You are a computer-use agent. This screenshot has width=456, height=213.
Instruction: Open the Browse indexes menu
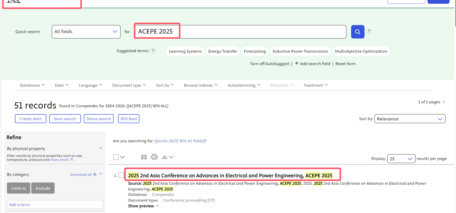click(x=201, y=85)
